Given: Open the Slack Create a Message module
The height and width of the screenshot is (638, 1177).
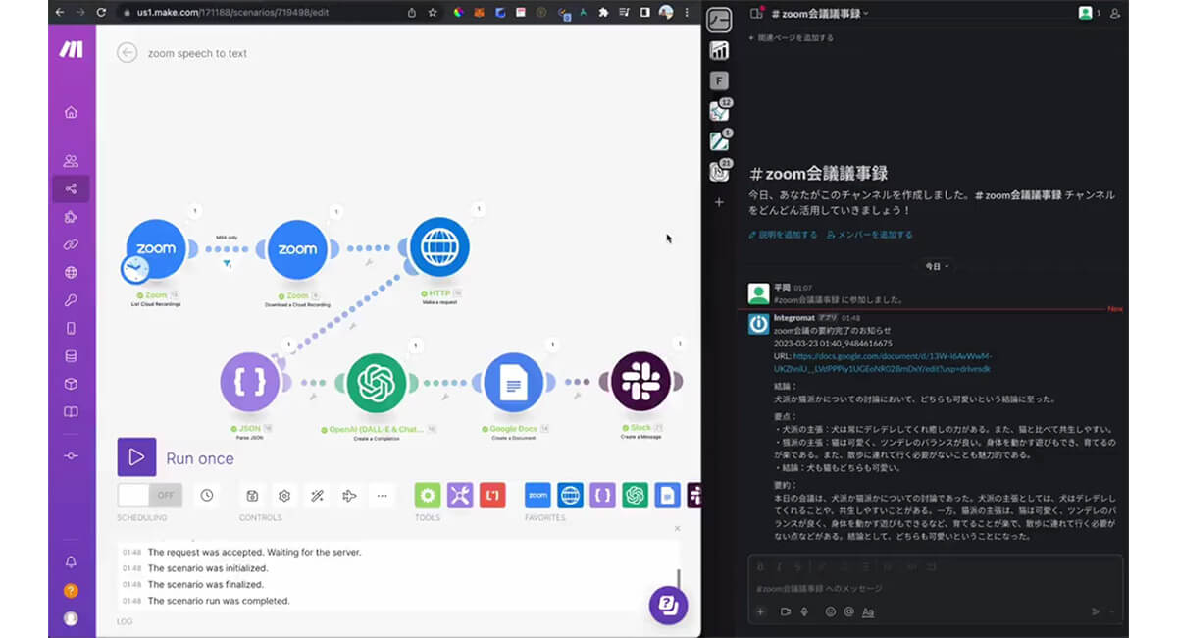Looking at the screenshot, I should (640, 382).
